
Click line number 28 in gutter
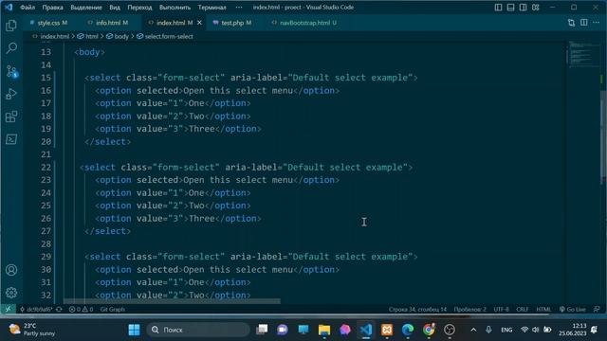point(46,243)
